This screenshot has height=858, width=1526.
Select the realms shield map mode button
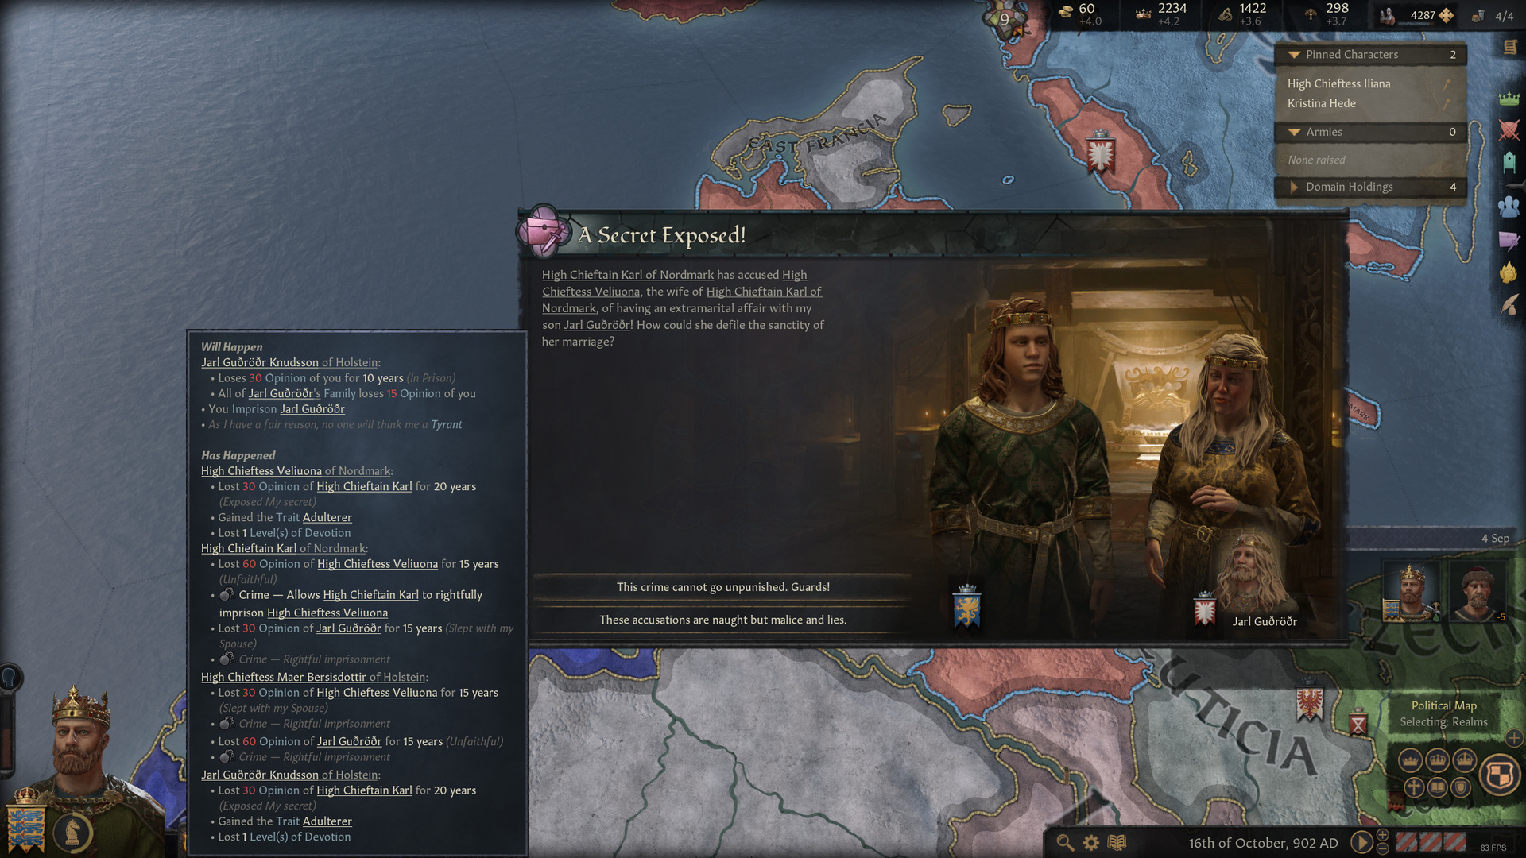[1500, 775]
